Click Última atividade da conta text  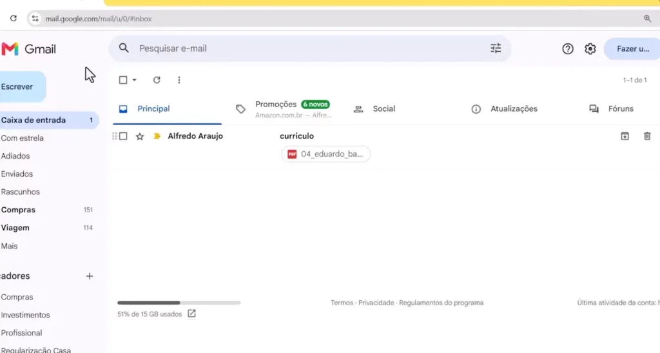click(618, 303)
